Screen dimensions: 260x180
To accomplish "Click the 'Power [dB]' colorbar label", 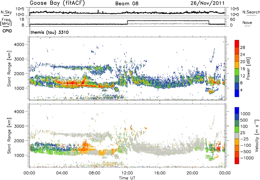I will click(x=248, y=69).
